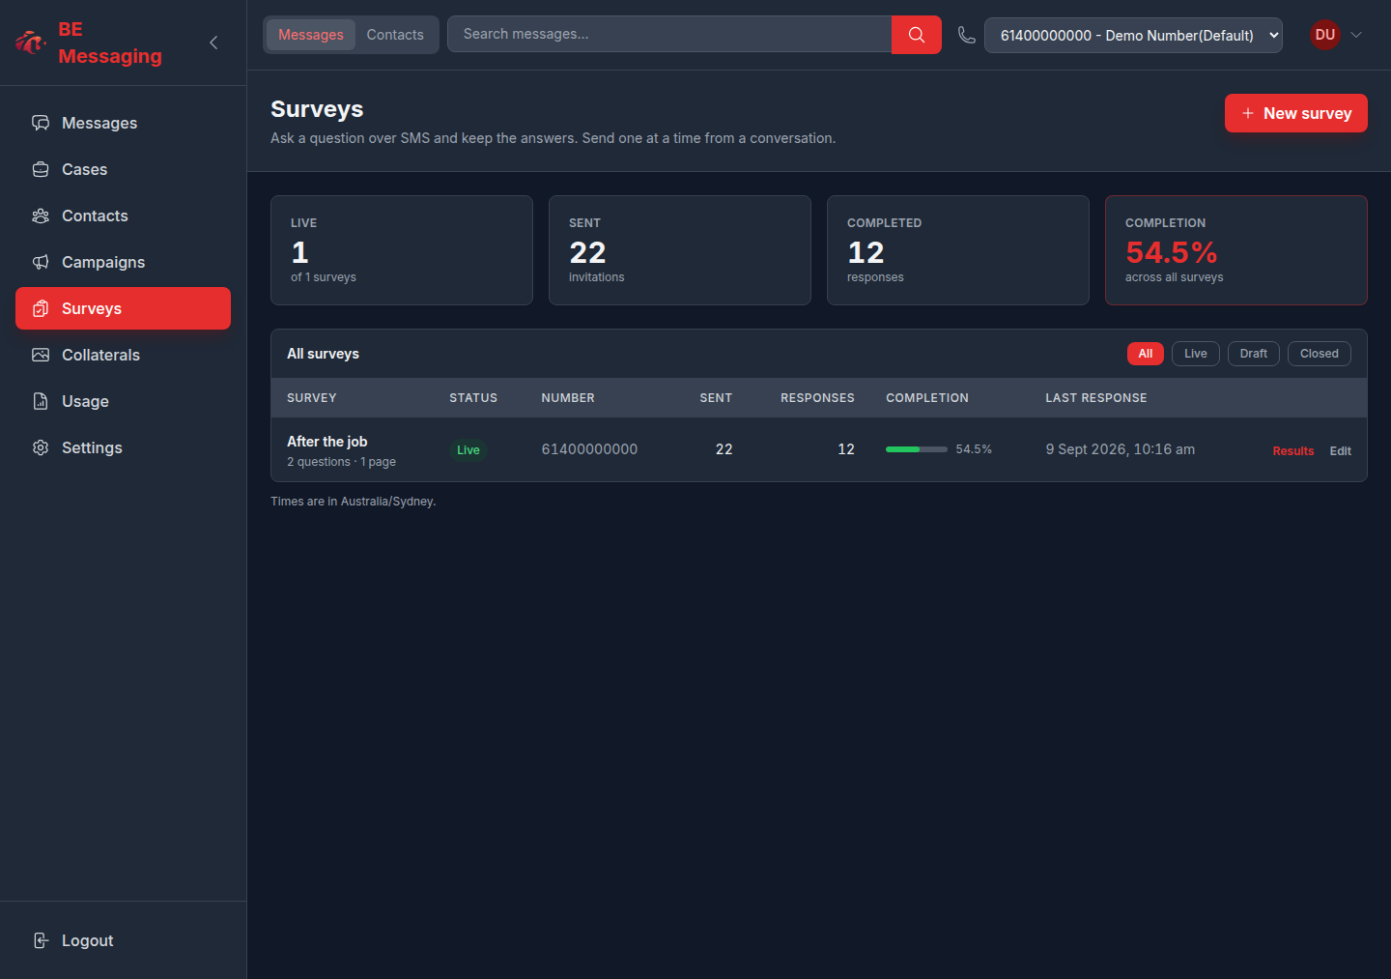
Task: Open the Demo Number phone dropdown
Action: pyautogui.click(x=1133, y=35)
